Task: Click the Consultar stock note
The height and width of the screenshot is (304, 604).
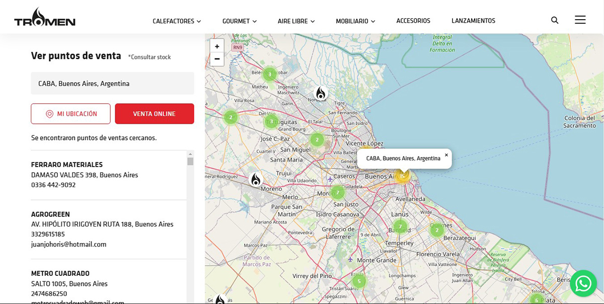Action: 149,57
